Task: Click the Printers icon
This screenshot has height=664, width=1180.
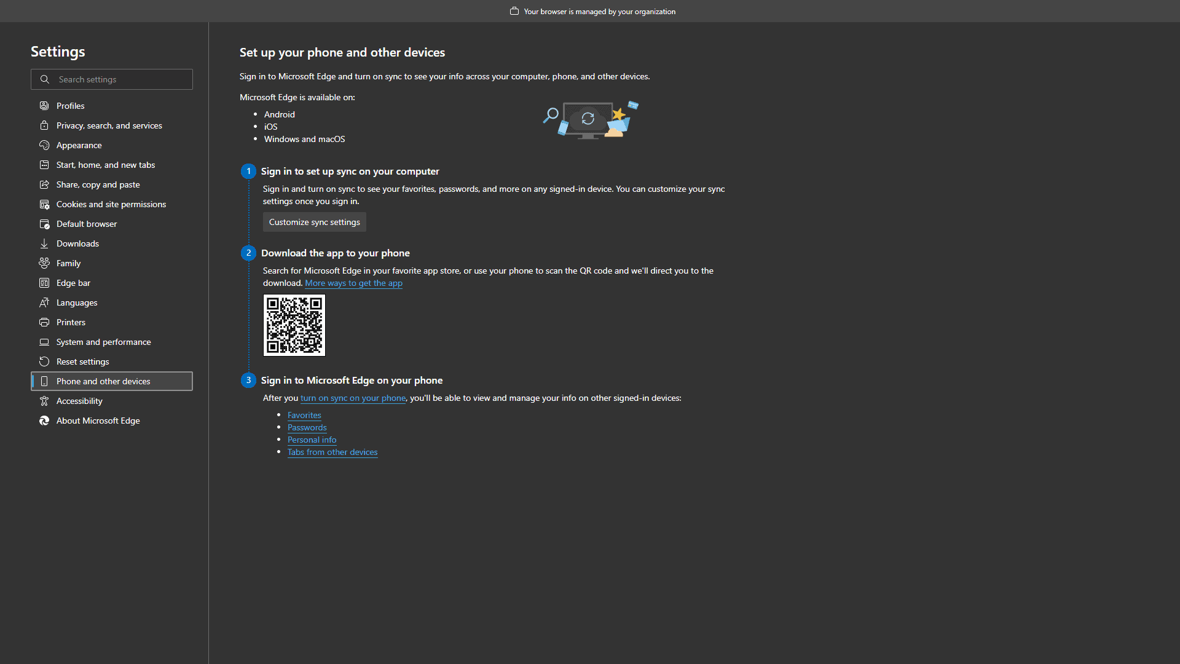Action: 44,322
